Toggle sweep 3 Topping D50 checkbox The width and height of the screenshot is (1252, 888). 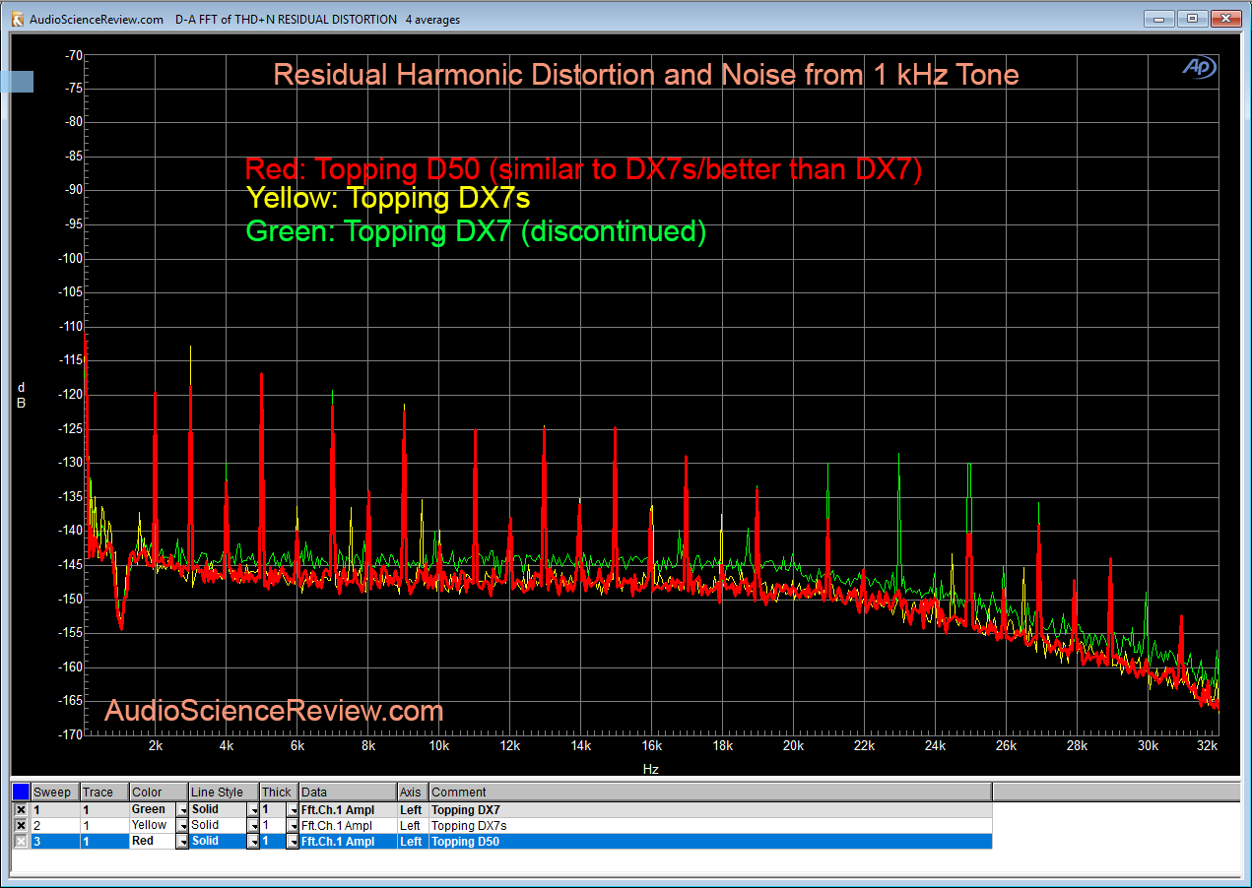(x=21, y=841)
